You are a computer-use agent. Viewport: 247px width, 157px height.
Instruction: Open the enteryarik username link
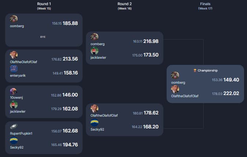coord(18,76)
